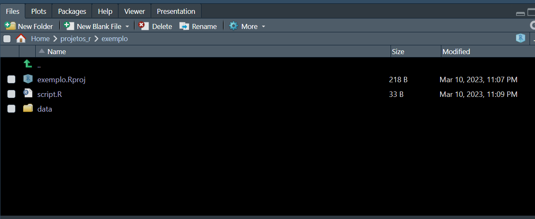Sort by the Modified column header
Image resolution: width=535 pixels, height=219 pixels.
pos(456,52)
